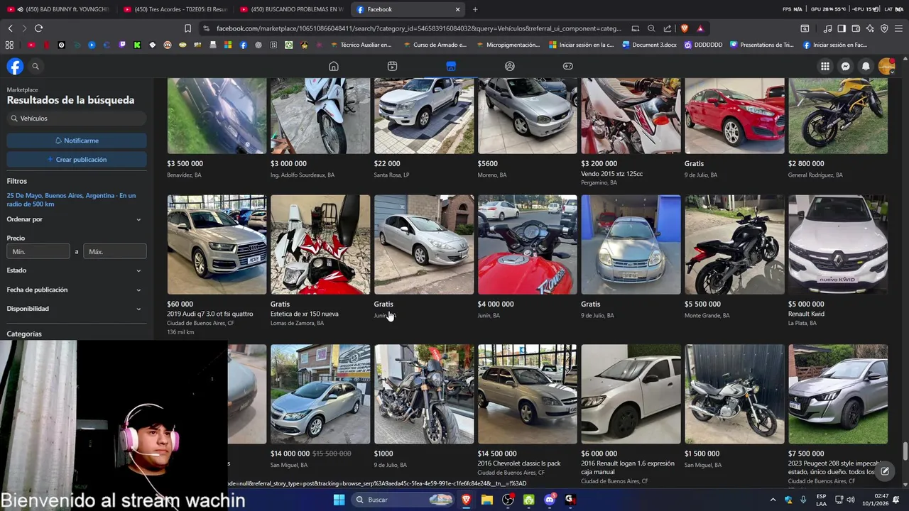
Task: Open the Curso de Armado bookmark
Action: (x=434, y=45)
